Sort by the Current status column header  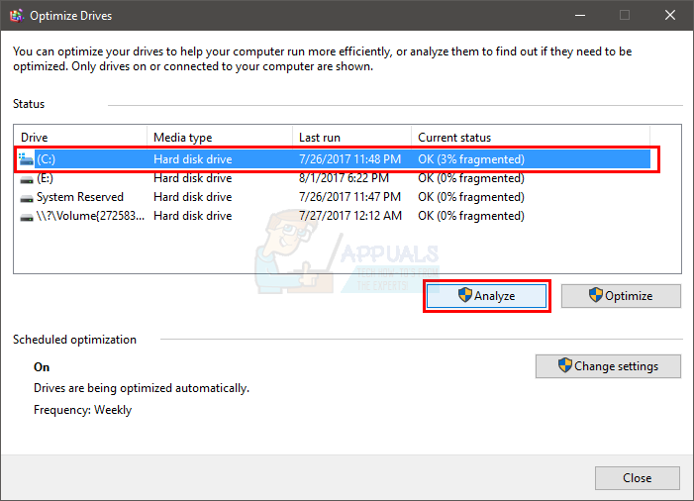point(531,138)
